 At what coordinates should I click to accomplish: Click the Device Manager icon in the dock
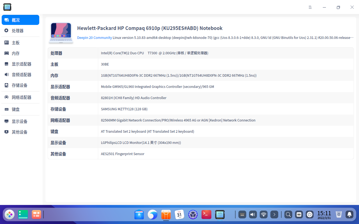[x=220, y=215]
